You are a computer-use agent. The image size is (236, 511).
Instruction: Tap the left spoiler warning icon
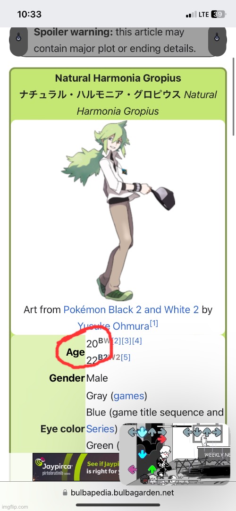[19, 38]
